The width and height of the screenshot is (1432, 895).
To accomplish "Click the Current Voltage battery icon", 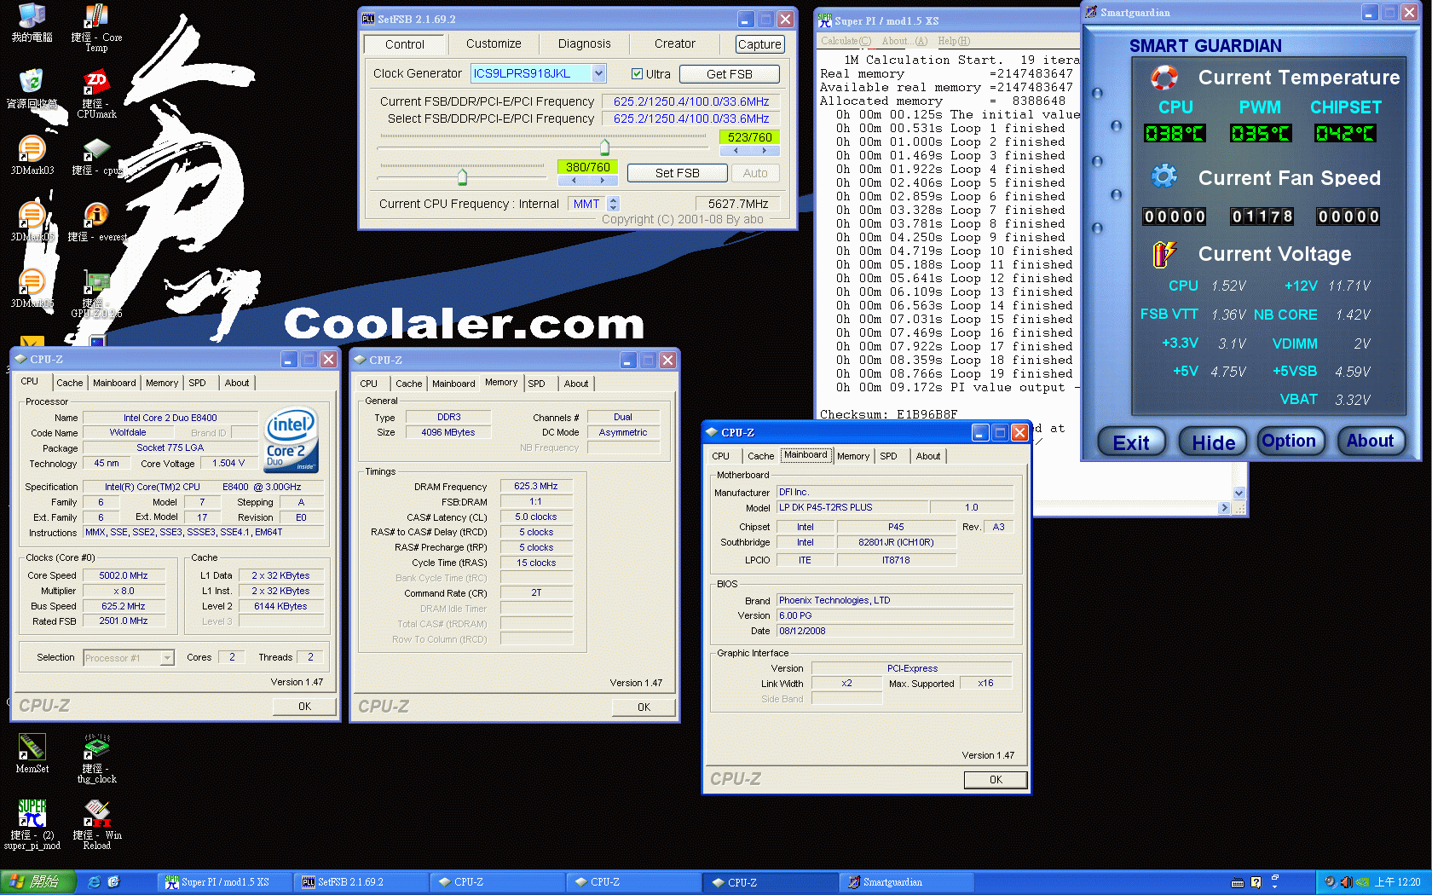I will tap(1164, 253).
